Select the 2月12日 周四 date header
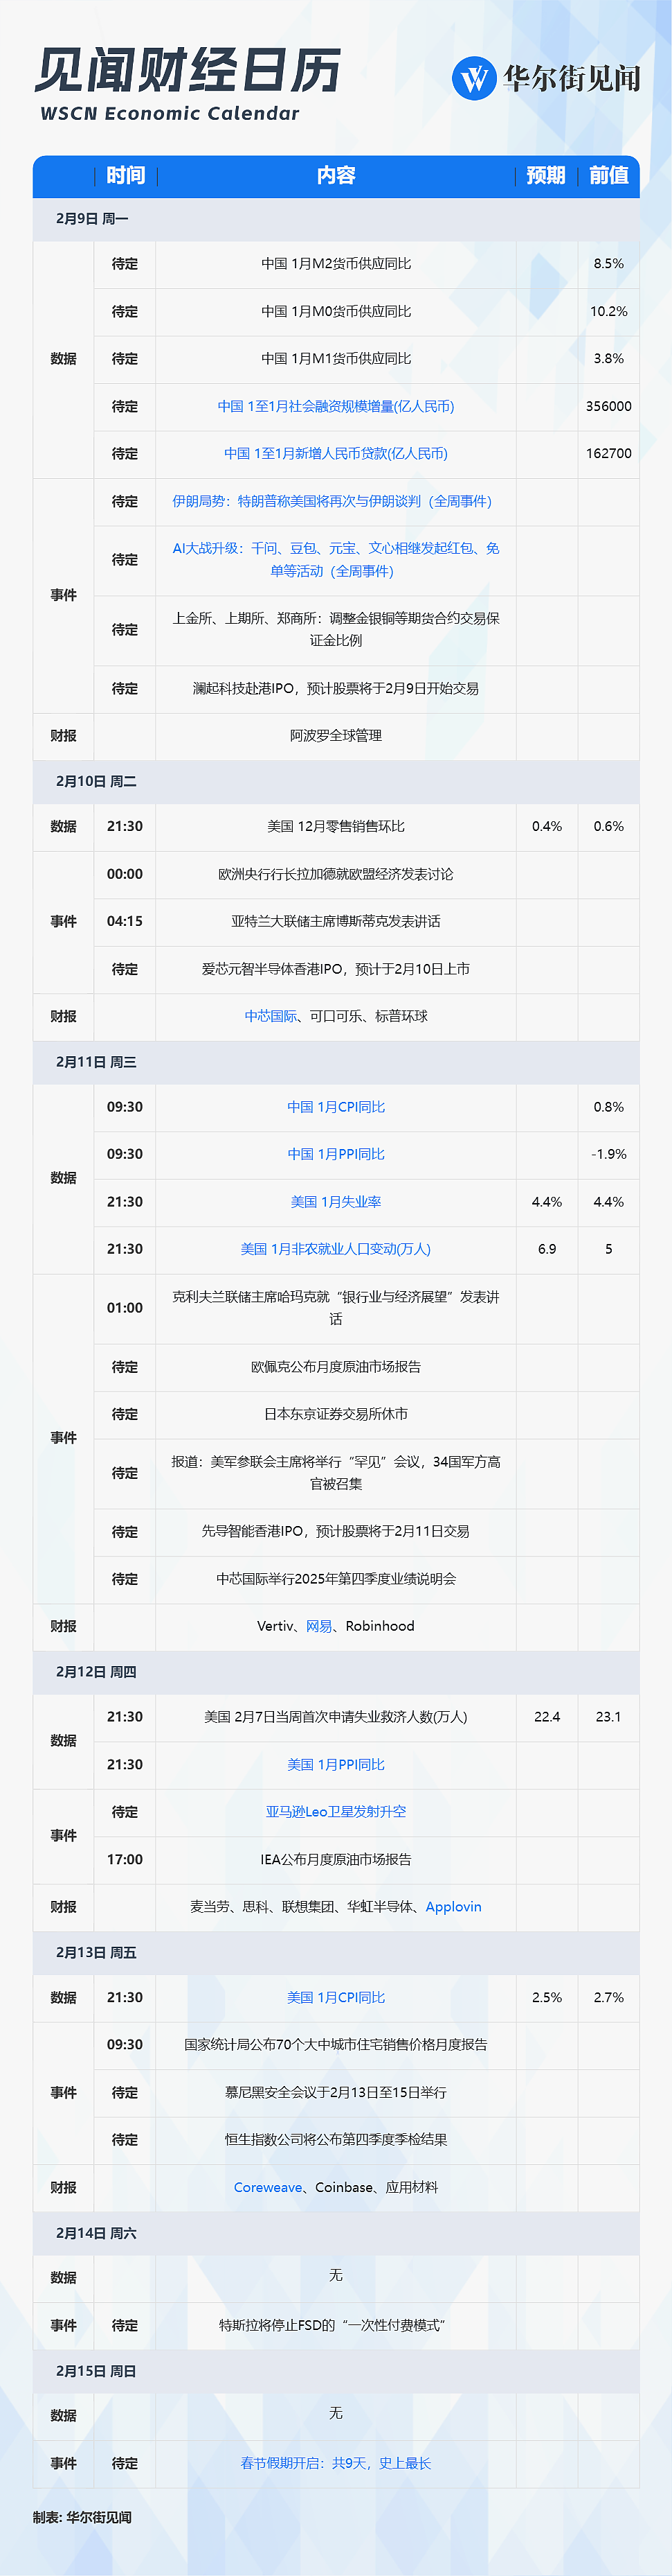Viewport: 672px width, 2576px height. tap(96, 1672)
